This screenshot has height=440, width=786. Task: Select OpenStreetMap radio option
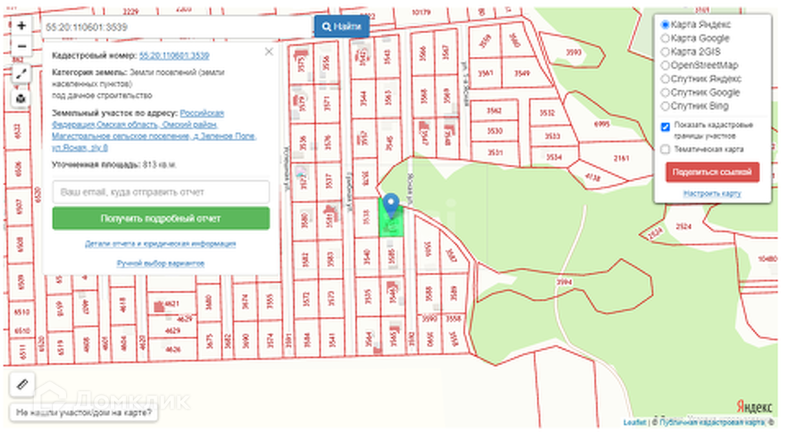[x=665, y=65]
